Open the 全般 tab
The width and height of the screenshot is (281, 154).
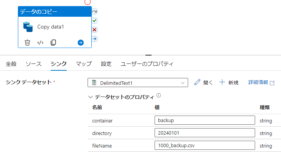tap(11, 64)
